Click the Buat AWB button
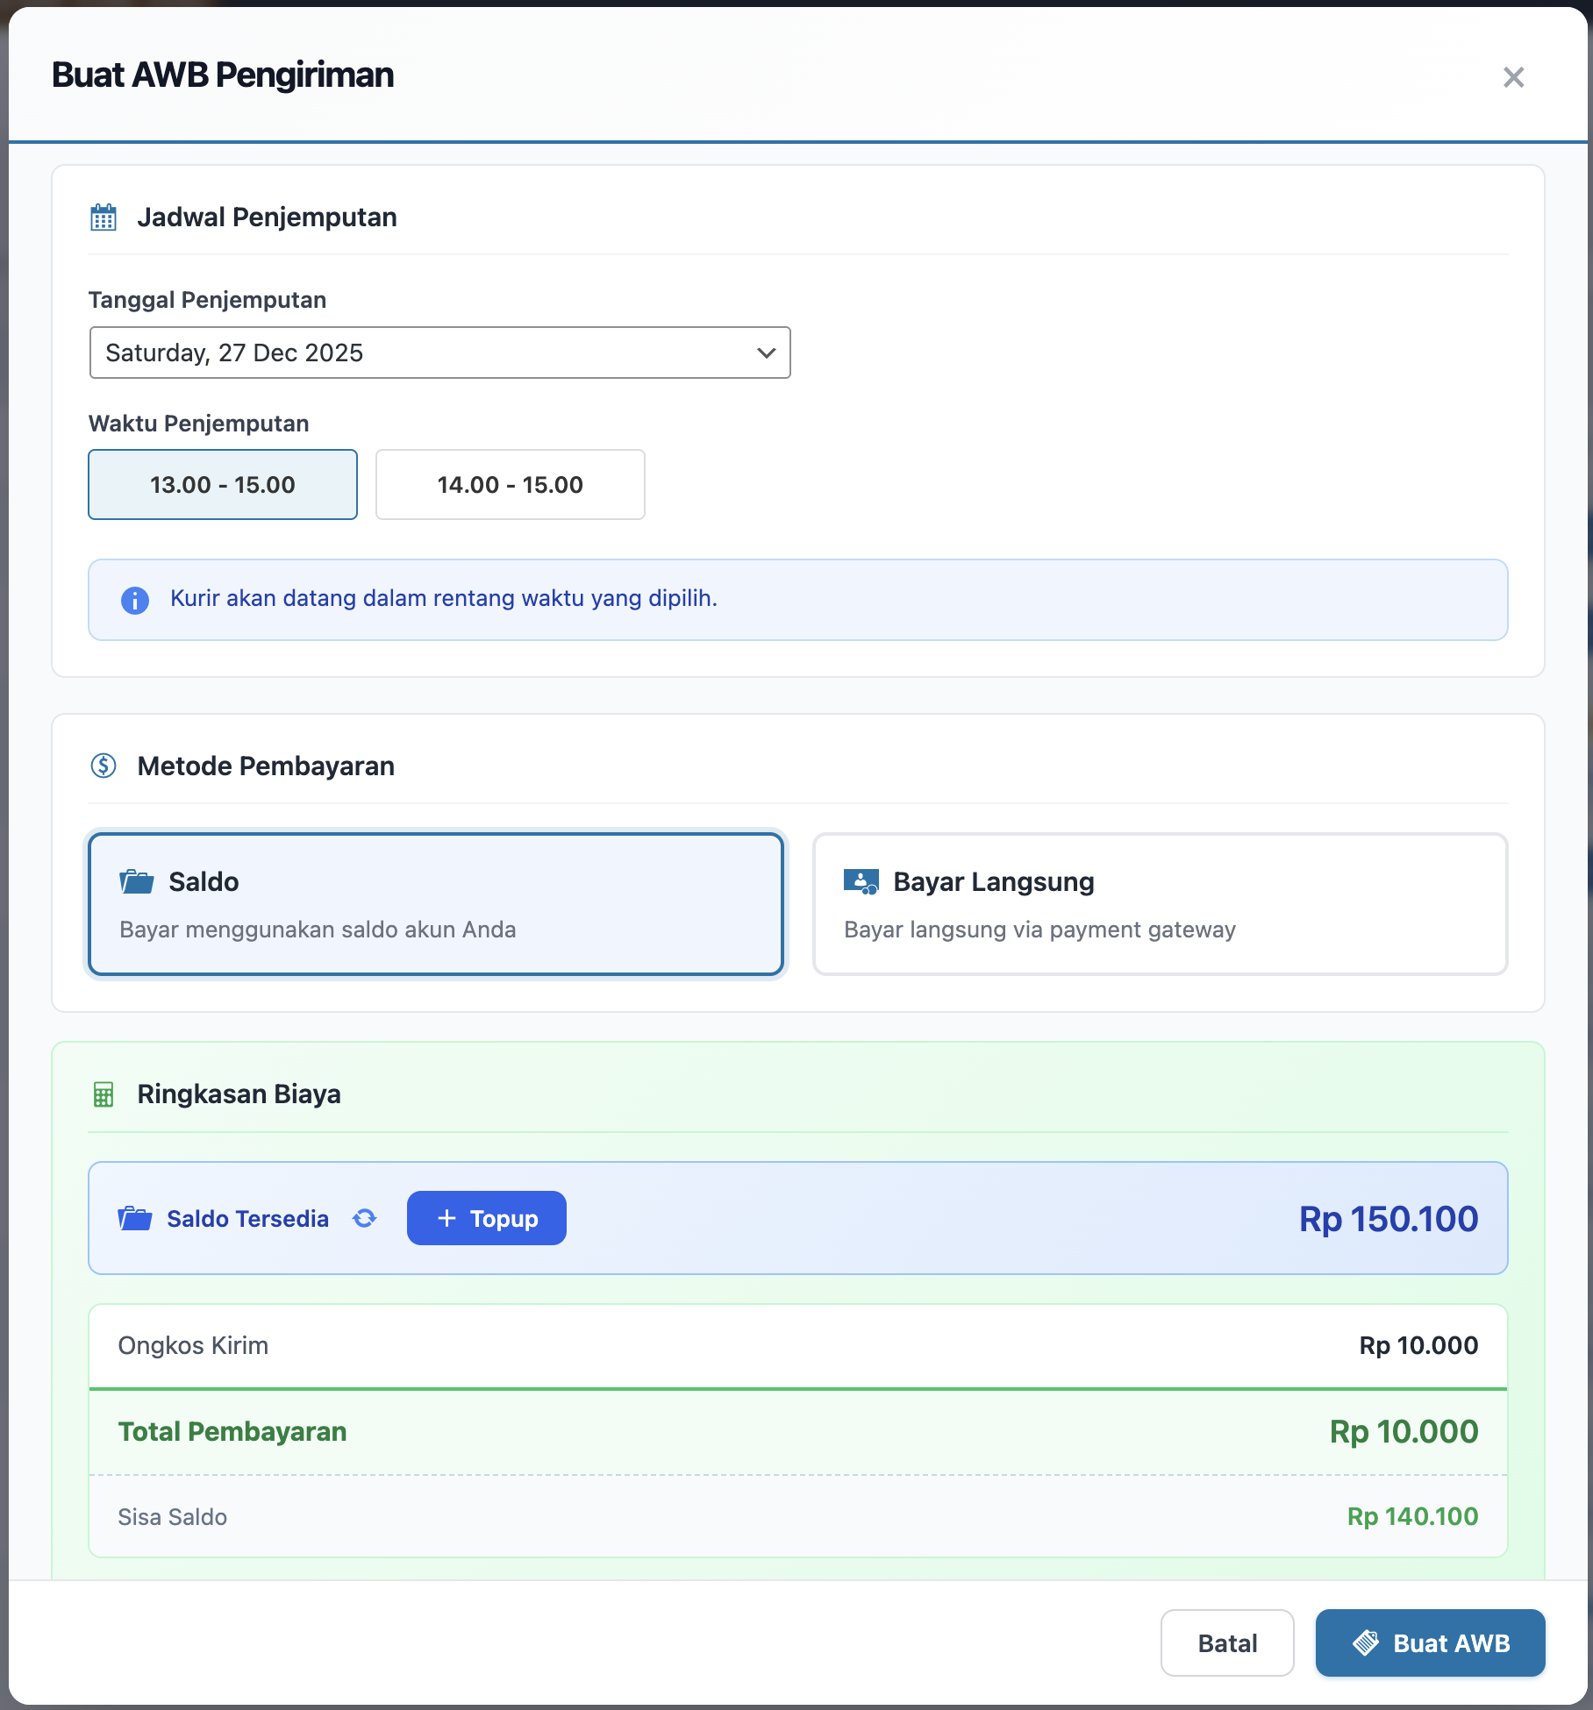1593x1710 pixels. pyautogui.click(x=1430, y=1642)
